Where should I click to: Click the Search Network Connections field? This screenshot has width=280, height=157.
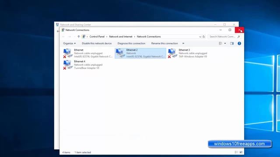point(224,37)
